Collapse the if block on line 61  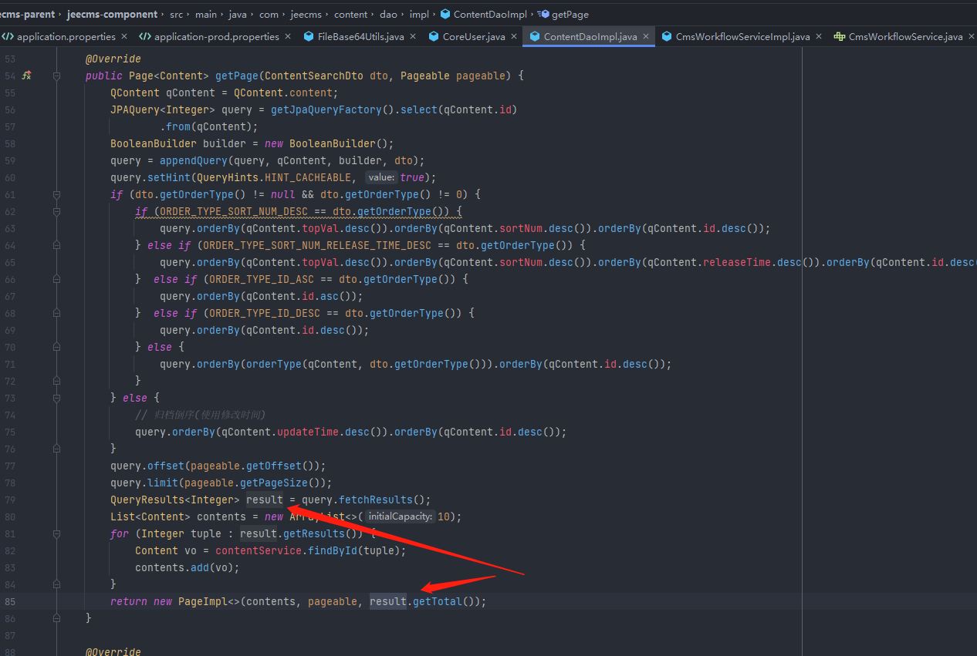(x=56, y=194)
